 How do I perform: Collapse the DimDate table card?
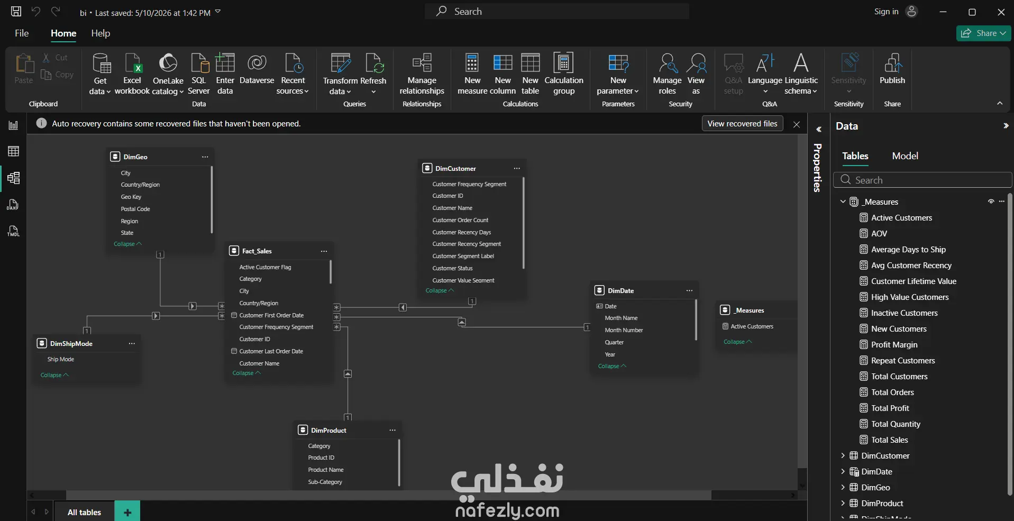612,366
